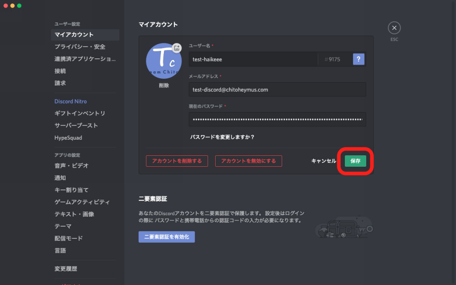Click the green 保存 button
The height and width of the screenshot is (285, 456).
pyautogui.click(x=355, y=161)
